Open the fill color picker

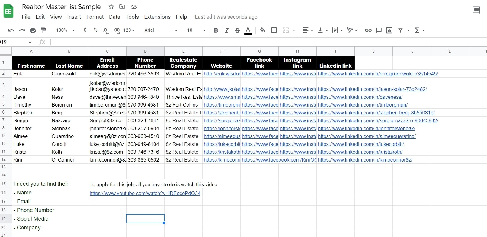coord(263,30)
